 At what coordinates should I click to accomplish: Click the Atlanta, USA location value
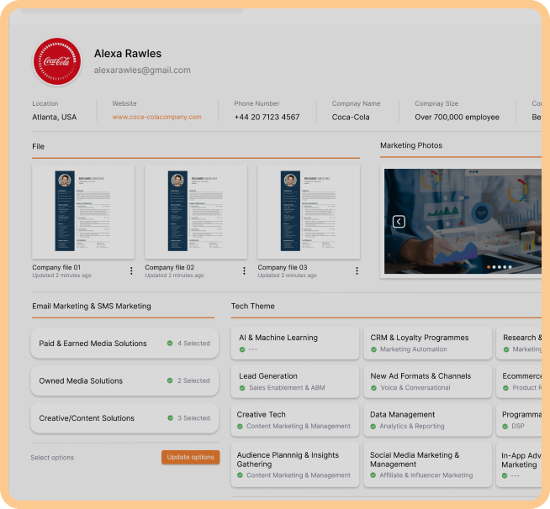(x=55, y=117)
